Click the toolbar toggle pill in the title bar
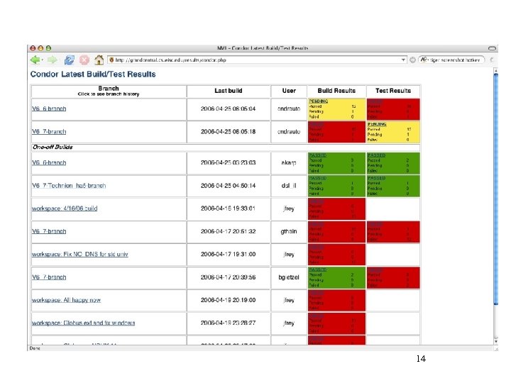The height and width of the screenshot is (383, 511). 493,48
